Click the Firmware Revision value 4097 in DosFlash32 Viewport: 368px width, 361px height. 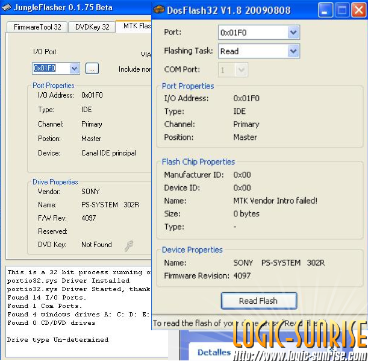point(242,275)
